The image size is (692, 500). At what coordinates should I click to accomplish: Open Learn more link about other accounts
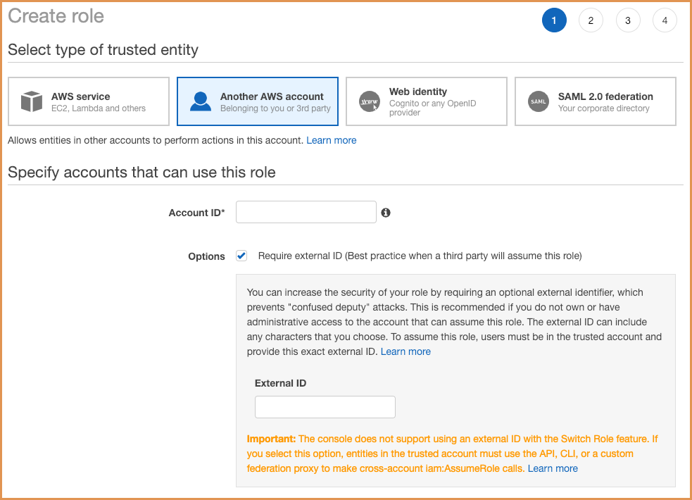coord(332,140)
